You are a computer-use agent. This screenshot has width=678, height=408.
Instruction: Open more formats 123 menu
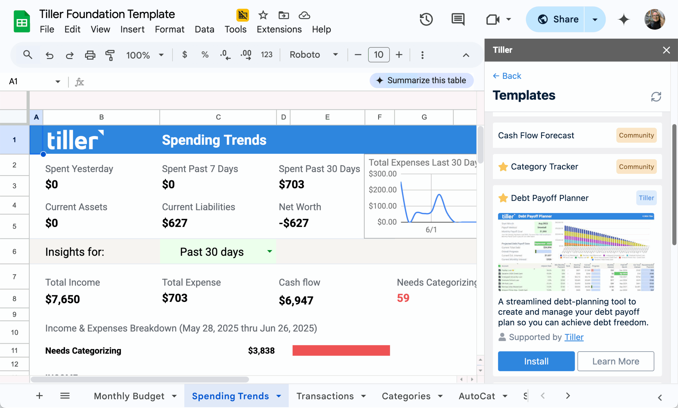click(267, 55)
